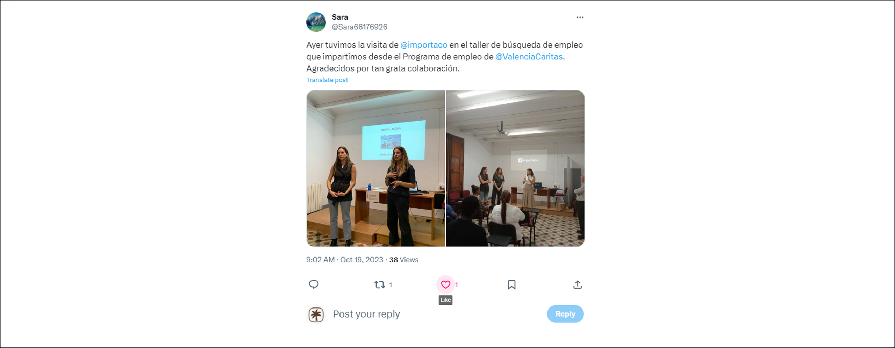Open the left photo of two women presenting
Screen dimensions: 895x348
(x=376, y=168)
